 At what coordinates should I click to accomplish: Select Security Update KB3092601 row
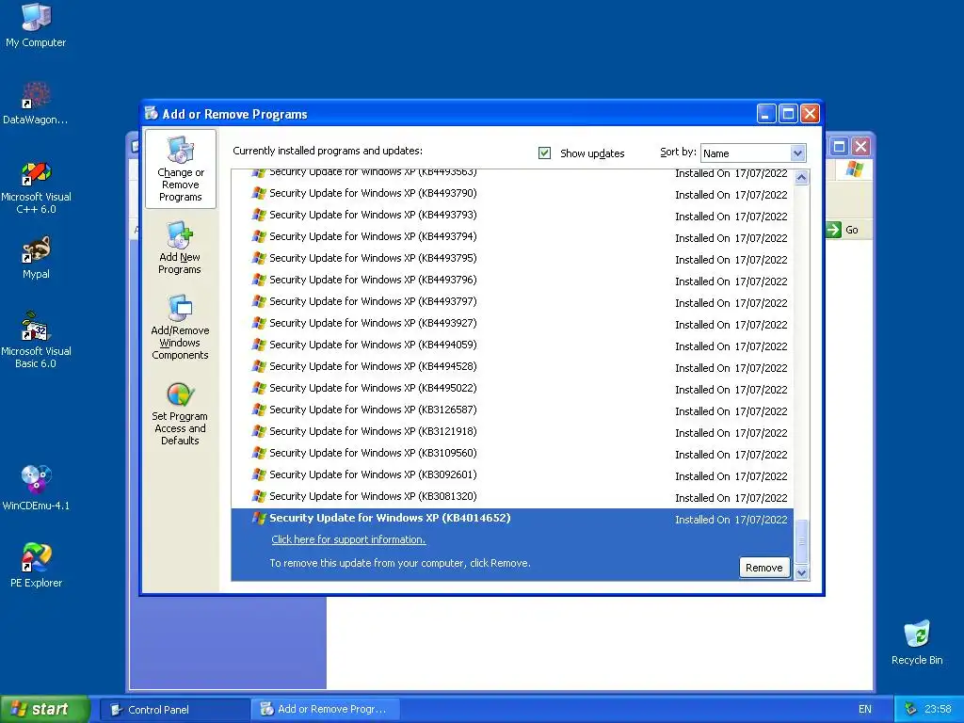[x=512, y=474]
